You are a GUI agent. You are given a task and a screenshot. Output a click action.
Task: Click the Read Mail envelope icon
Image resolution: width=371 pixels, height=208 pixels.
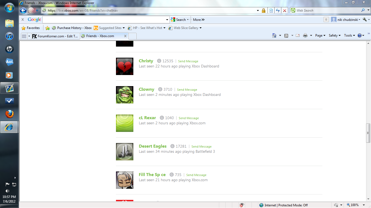coord(298,35)
